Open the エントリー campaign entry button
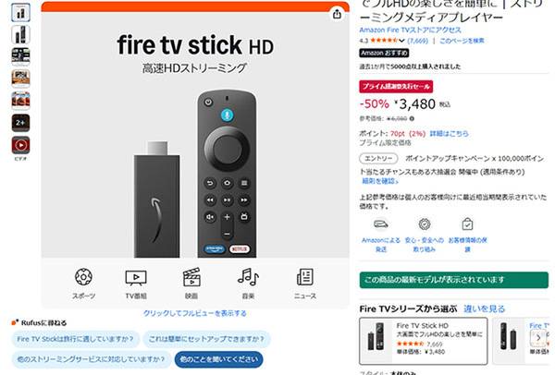 click(x=378, y=158)
